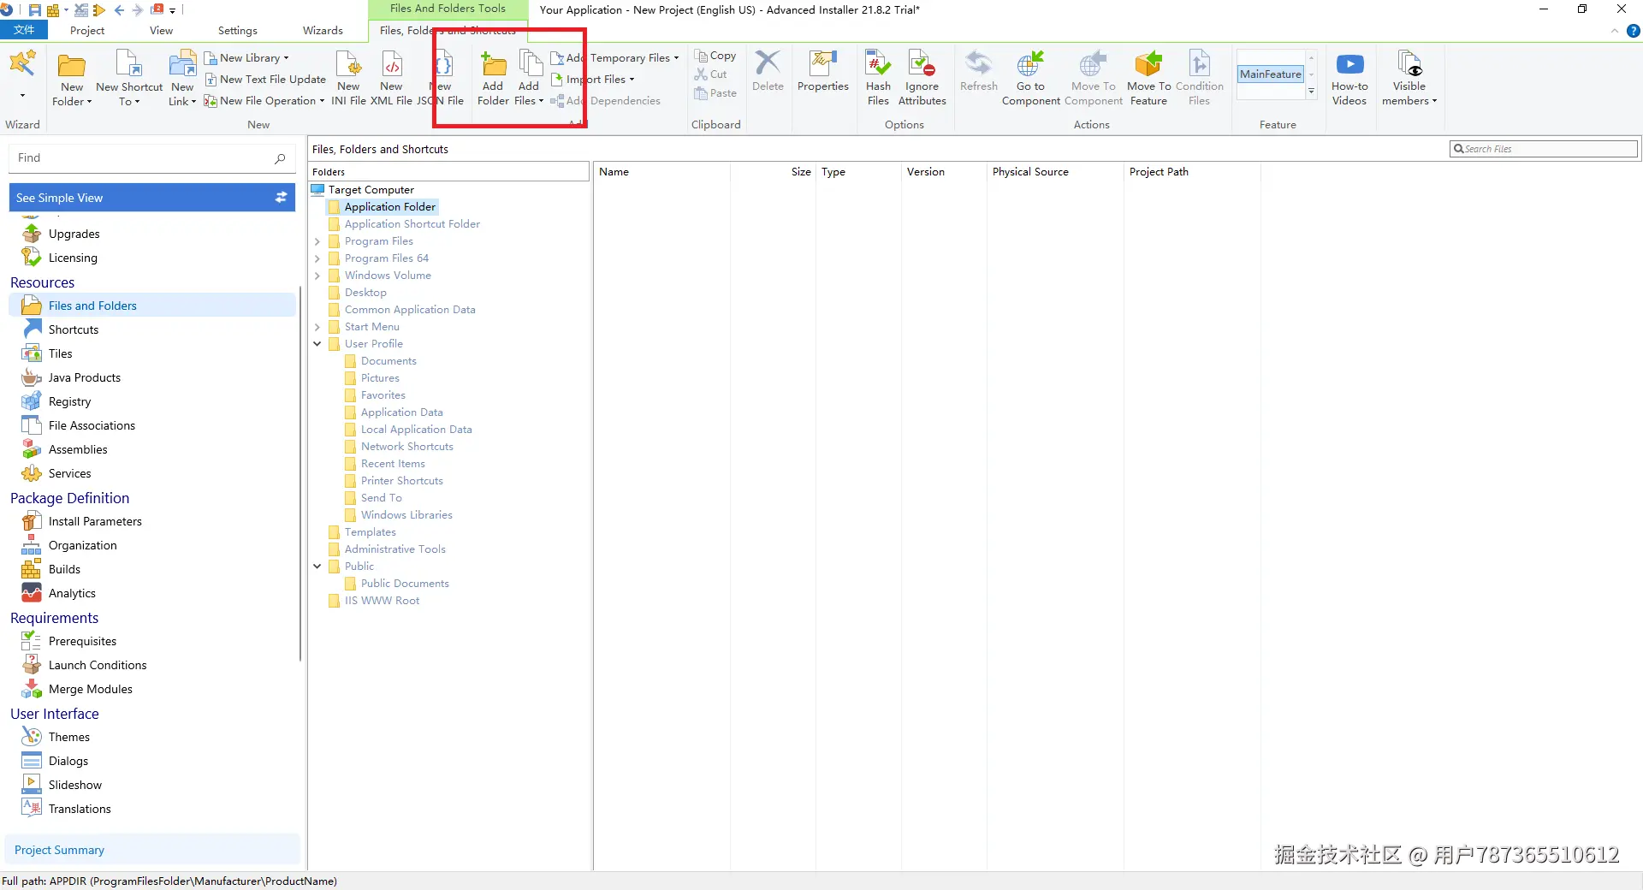Collapse the Public folder node

317,567
